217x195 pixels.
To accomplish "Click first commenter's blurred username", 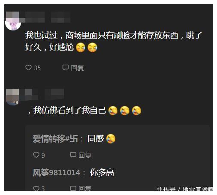I will pos(48,17).
